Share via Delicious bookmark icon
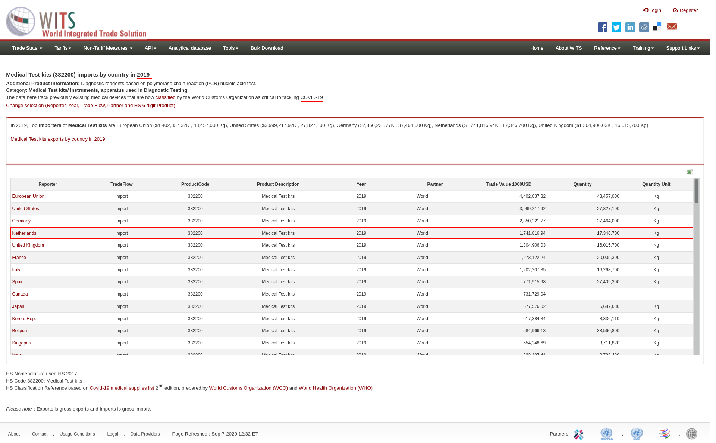The image size is (716, 443). tap(657, 27)
